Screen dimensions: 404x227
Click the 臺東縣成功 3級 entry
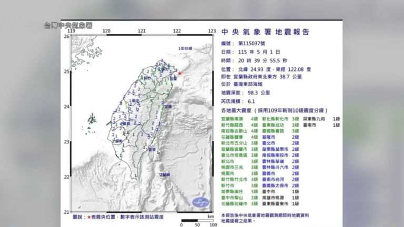[280, 125]
